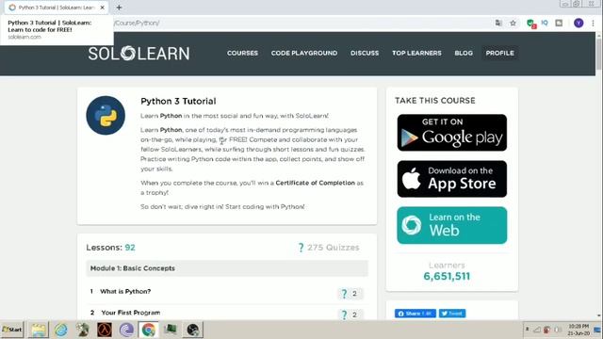
Task: Open lesson 2 Your First Program
Action: tap(131, 313)
